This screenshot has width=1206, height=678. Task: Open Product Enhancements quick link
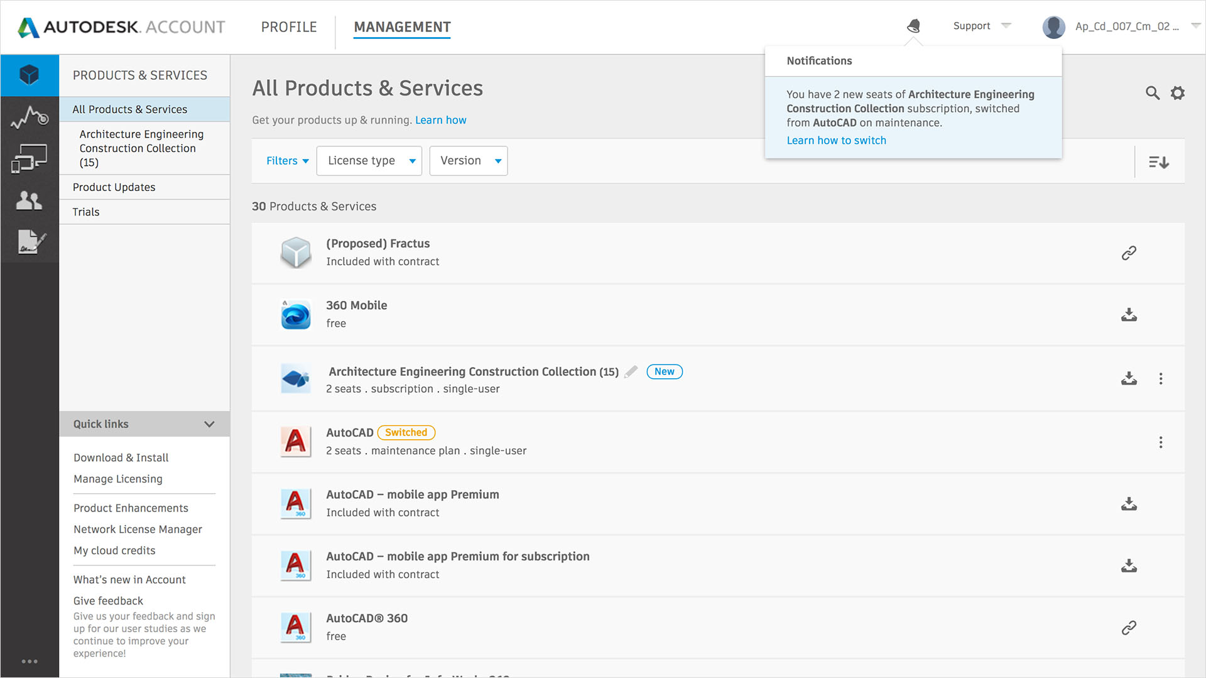tap(131, 508)
